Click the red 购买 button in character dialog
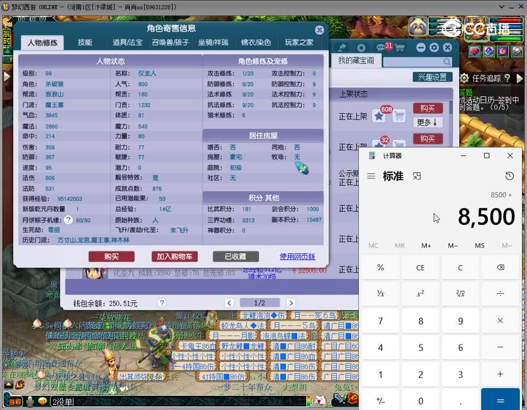Viewport: 527px width, 410px height. 111,257
